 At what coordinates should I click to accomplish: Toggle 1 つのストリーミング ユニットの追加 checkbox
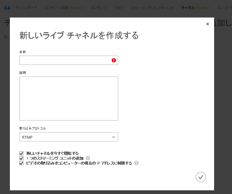[21, 158]
